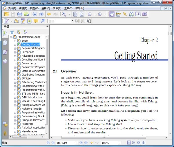The height and width of the screenshot is (147, 174).
Task: Zoom out with the minus circle icon
Action: click(x=90, y=14)
